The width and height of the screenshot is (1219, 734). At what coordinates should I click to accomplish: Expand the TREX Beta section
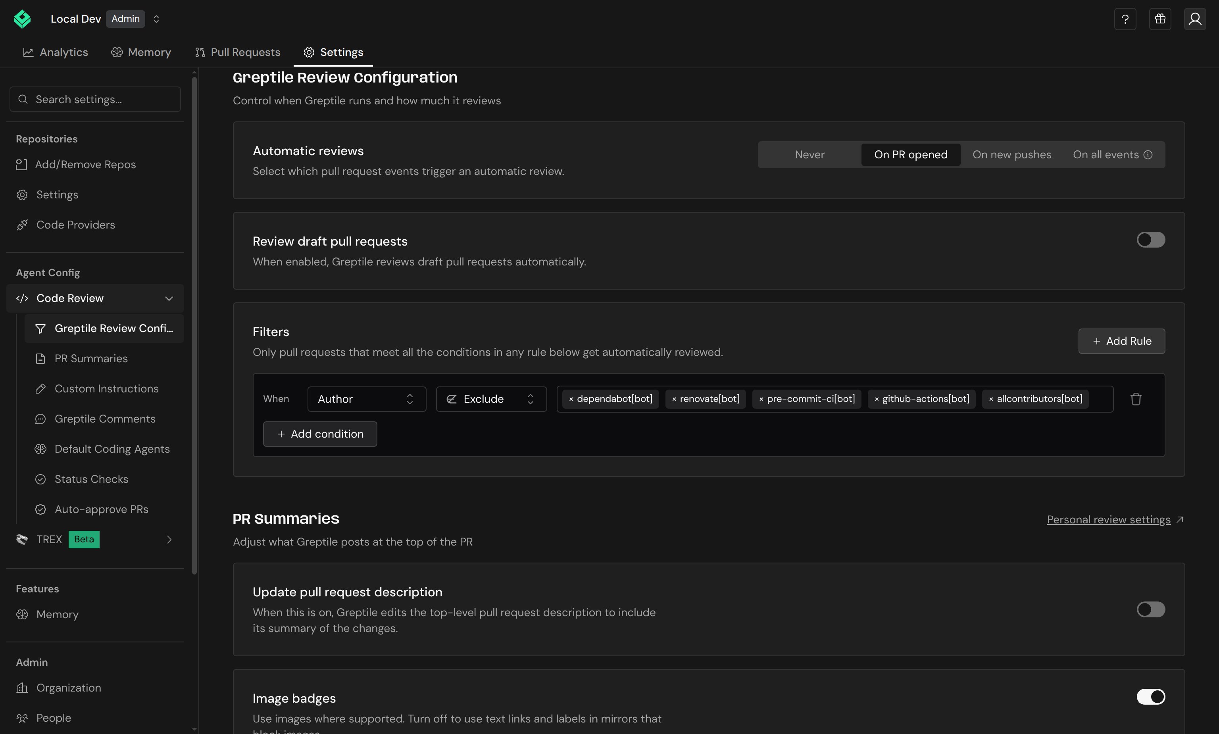coord(95,540)
